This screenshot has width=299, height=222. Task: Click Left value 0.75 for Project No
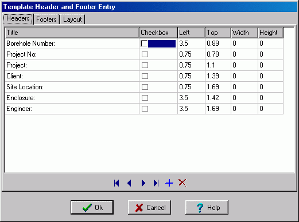[192, 54]
